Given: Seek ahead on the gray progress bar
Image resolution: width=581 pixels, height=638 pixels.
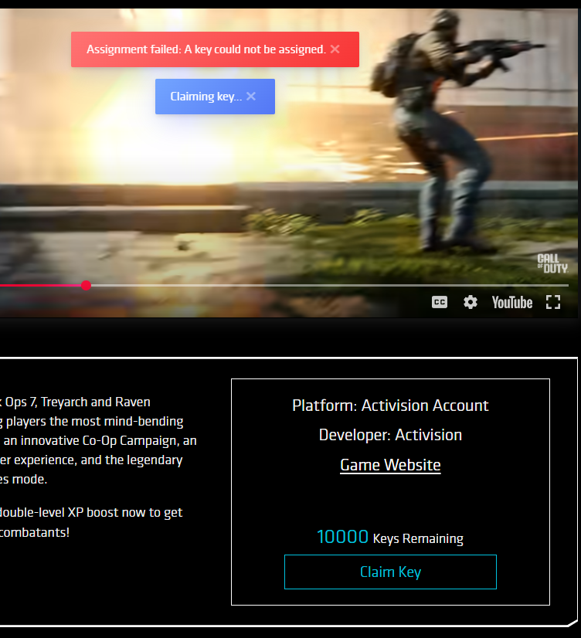Looking at the screenshot, I should tap(324, 286).
